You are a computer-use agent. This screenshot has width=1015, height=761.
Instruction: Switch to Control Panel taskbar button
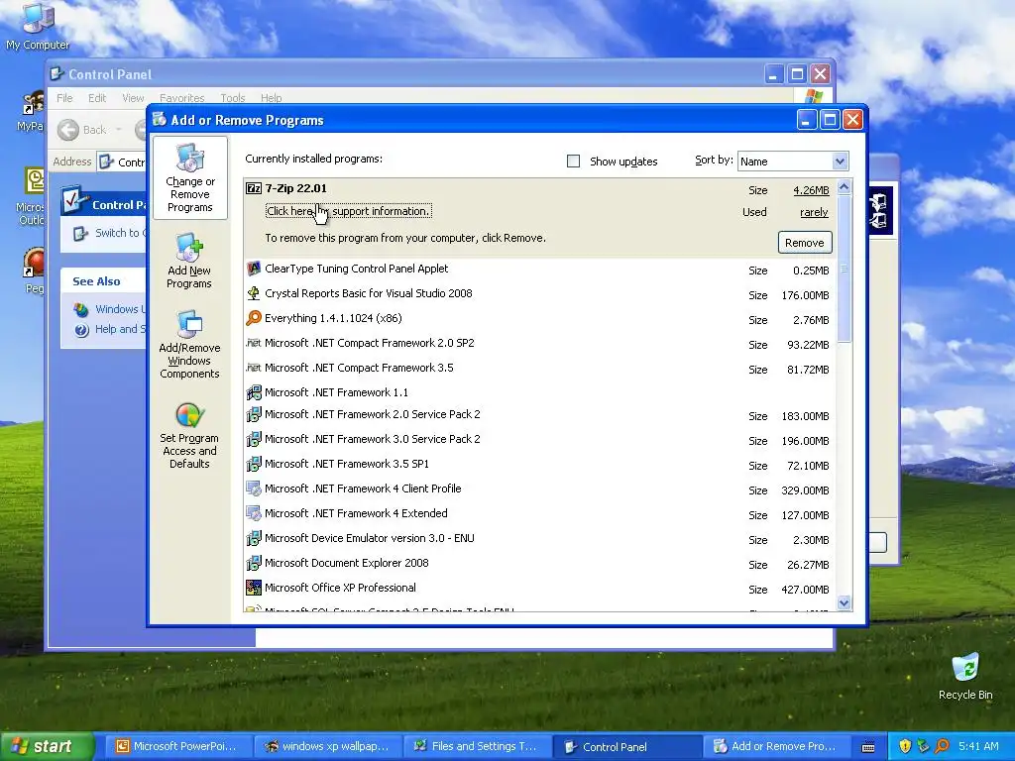coord(627,746)
